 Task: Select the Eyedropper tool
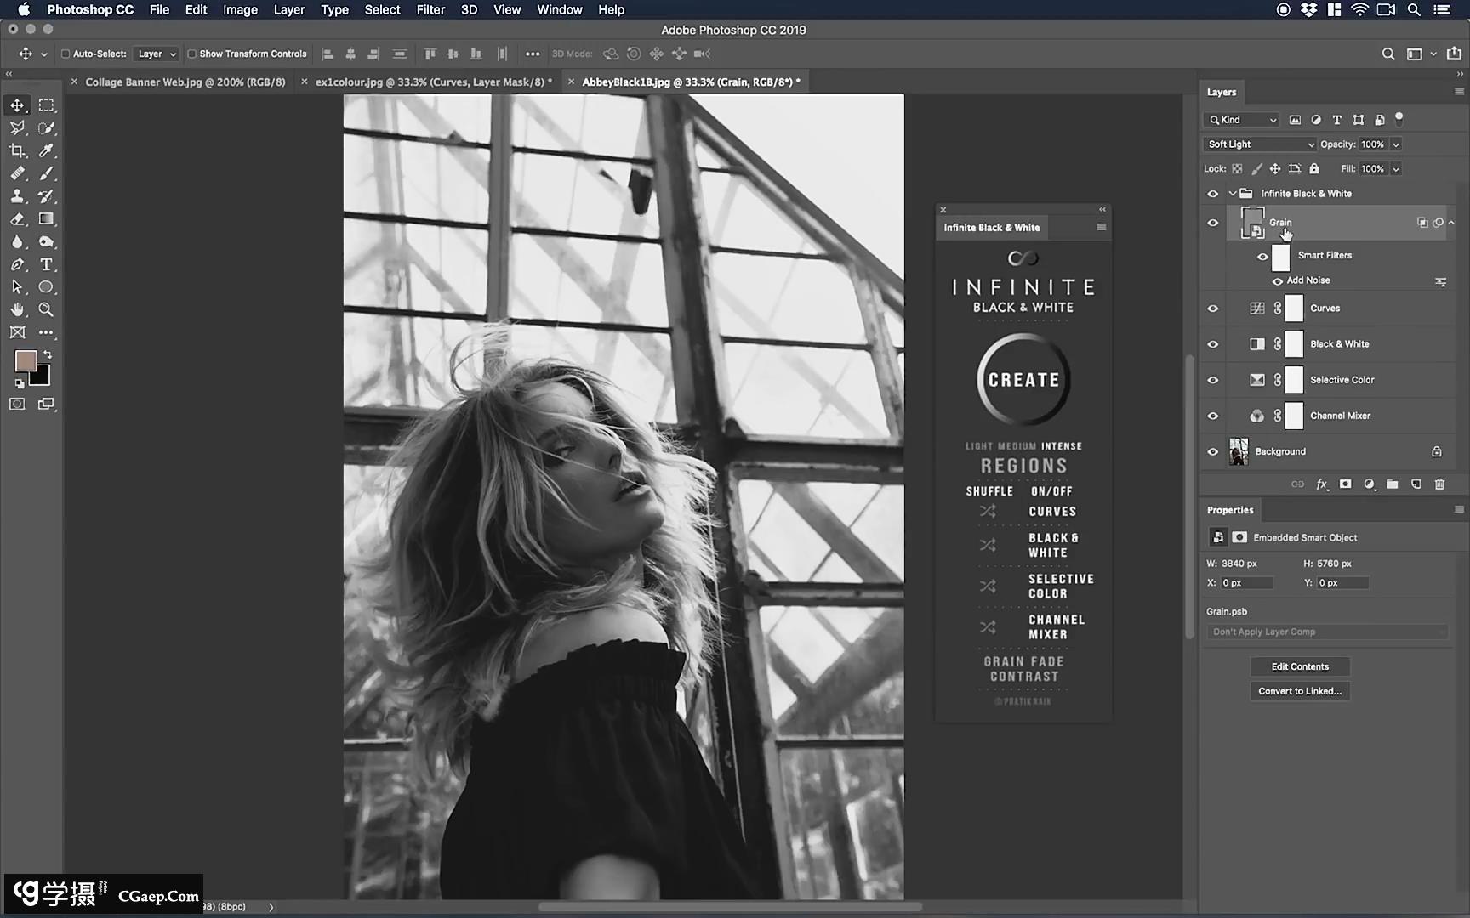(x=46, y=150)
